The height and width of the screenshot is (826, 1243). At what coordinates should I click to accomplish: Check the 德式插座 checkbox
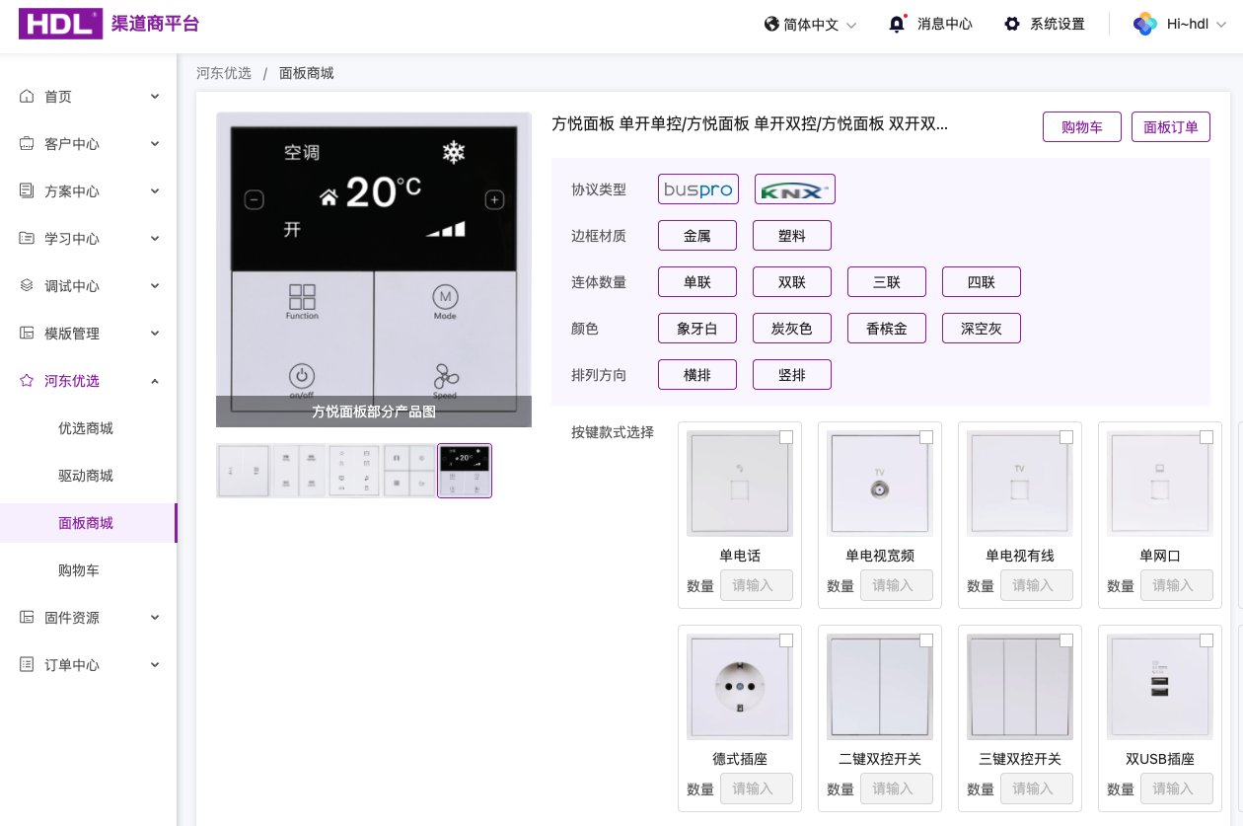click(x=786, y=640)
